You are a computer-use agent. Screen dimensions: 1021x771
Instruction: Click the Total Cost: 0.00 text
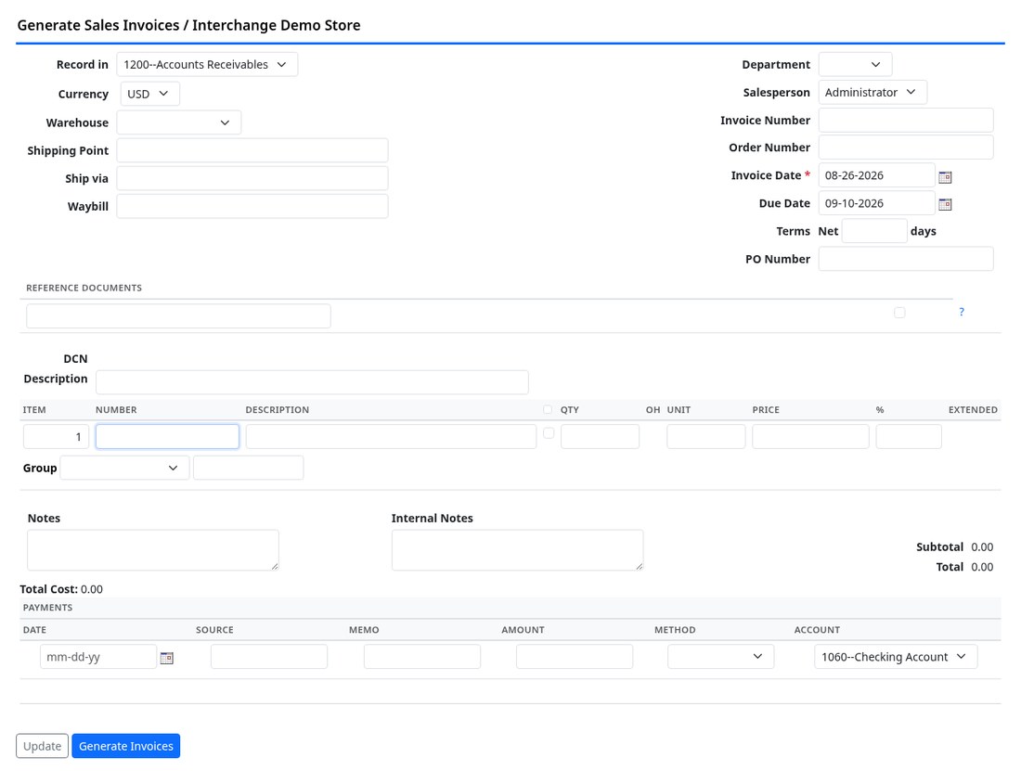(61, 589)
